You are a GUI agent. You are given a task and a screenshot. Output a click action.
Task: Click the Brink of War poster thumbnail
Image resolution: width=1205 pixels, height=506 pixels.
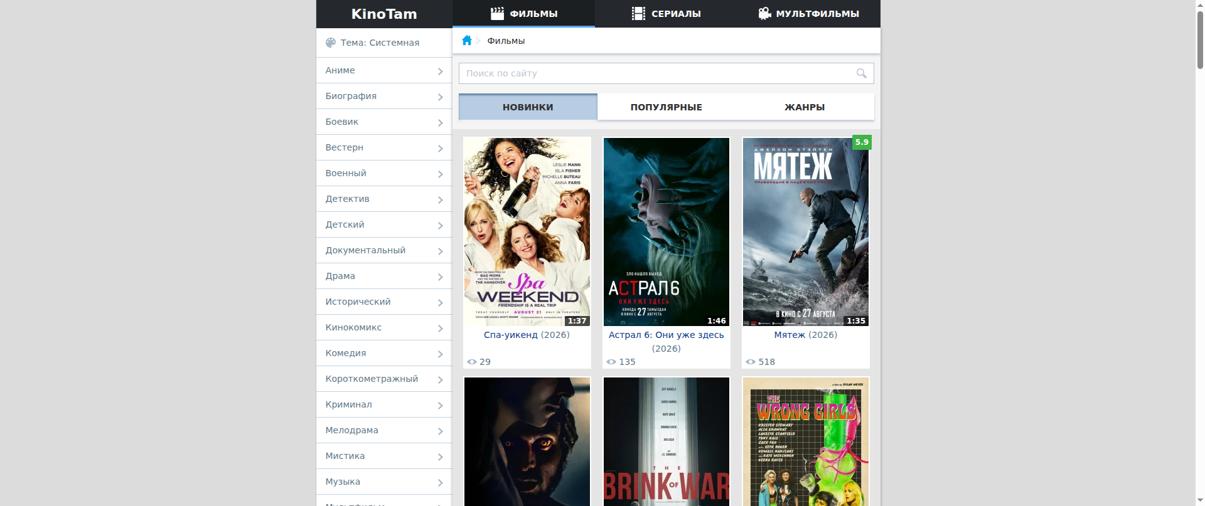click(667, 441)
